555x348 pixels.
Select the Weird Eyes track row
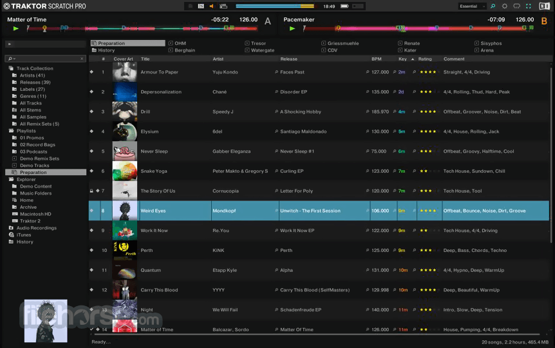tap(319, 211)
